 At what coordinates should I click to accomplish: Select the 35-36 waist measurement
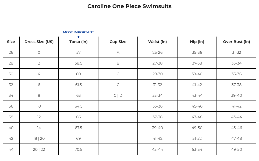[157, 106]
